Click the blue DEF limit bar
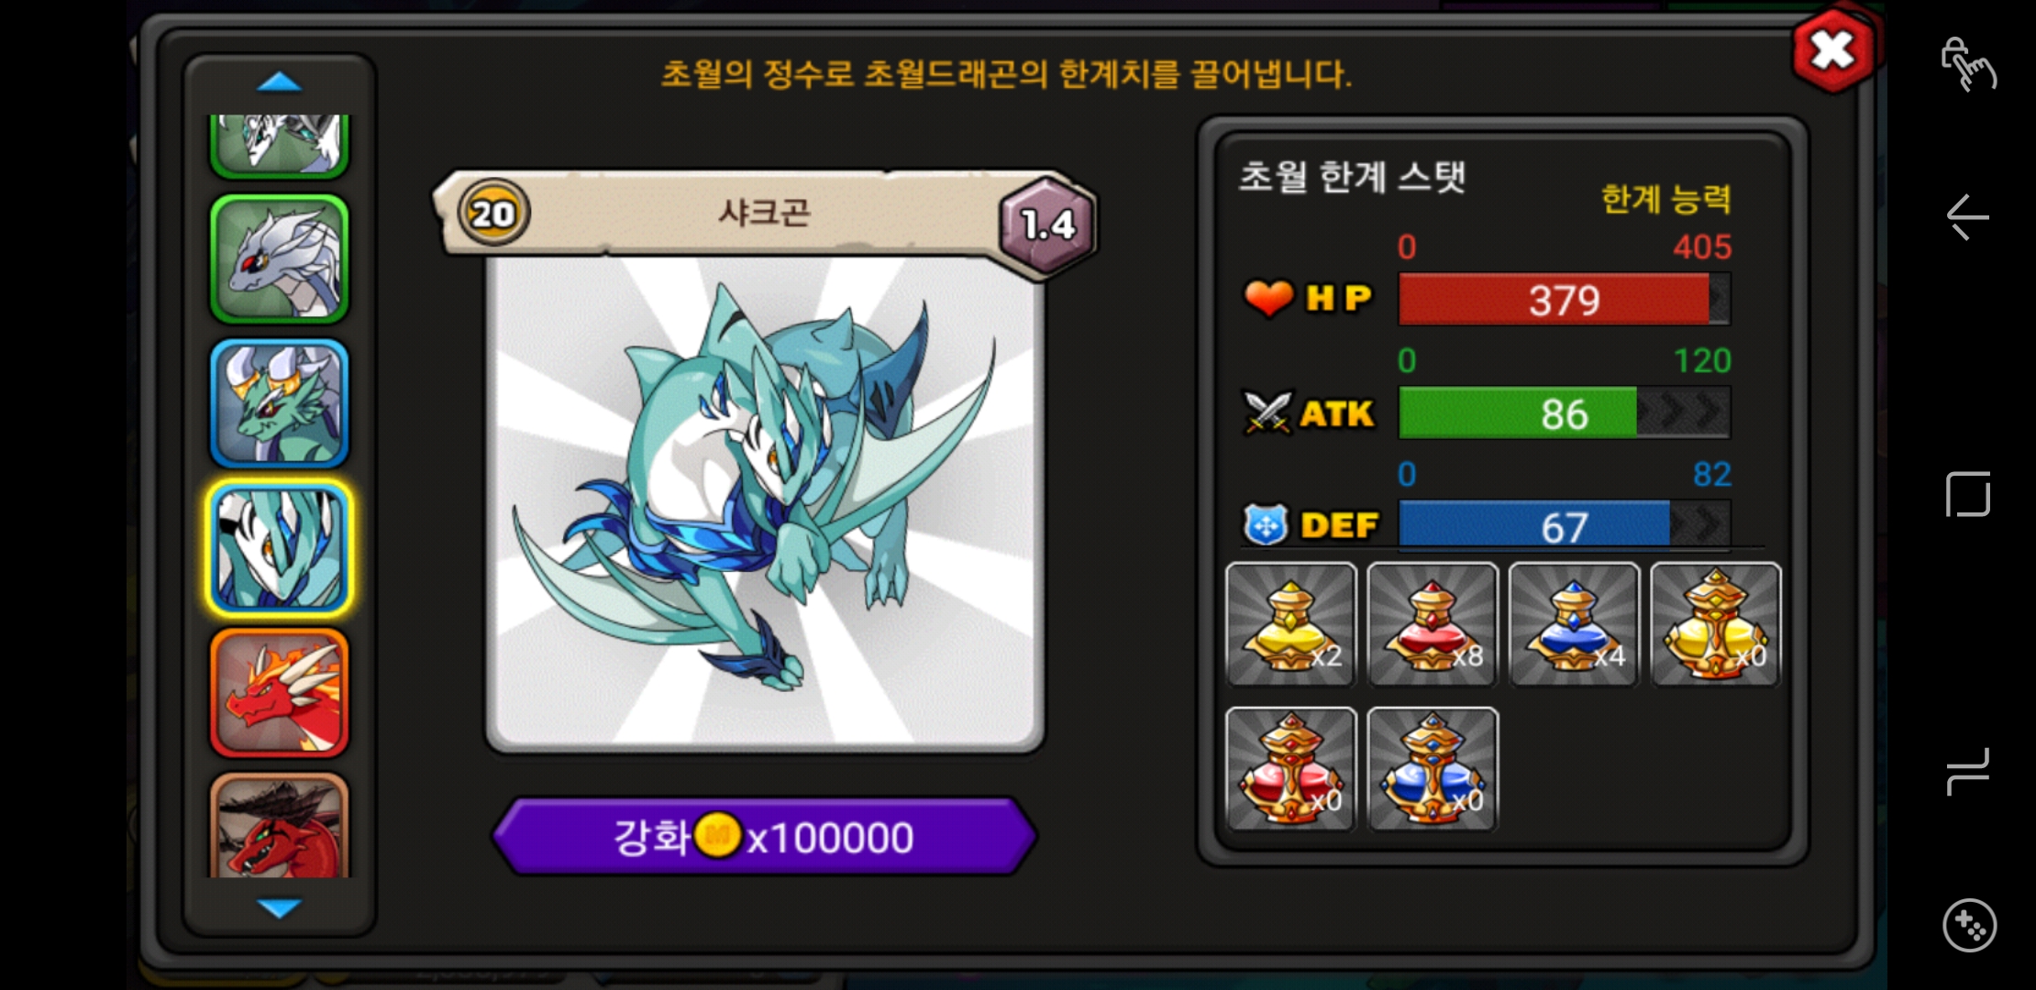 pos(1565,526)
